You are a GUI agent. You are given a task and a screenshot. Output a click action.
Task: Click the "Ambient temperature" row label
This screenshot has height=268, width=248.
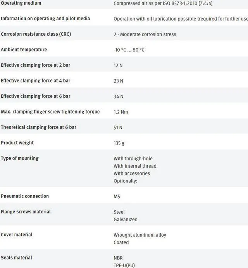(x=24, y=50)
